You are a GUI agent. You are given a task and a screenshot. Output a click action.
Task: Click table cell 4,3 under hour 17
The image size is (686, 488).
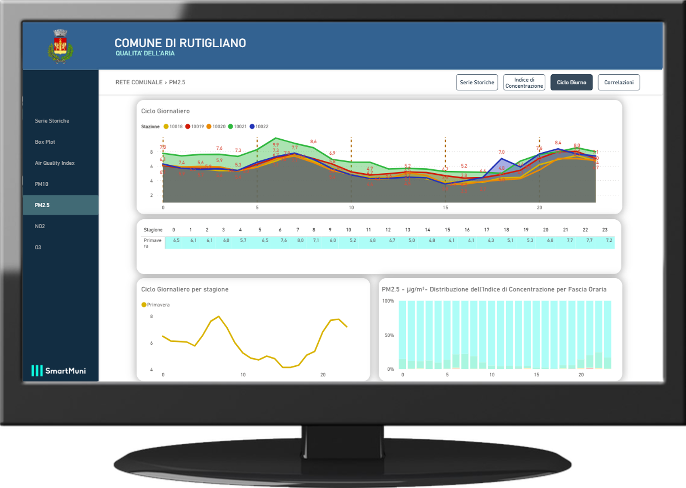491,241
